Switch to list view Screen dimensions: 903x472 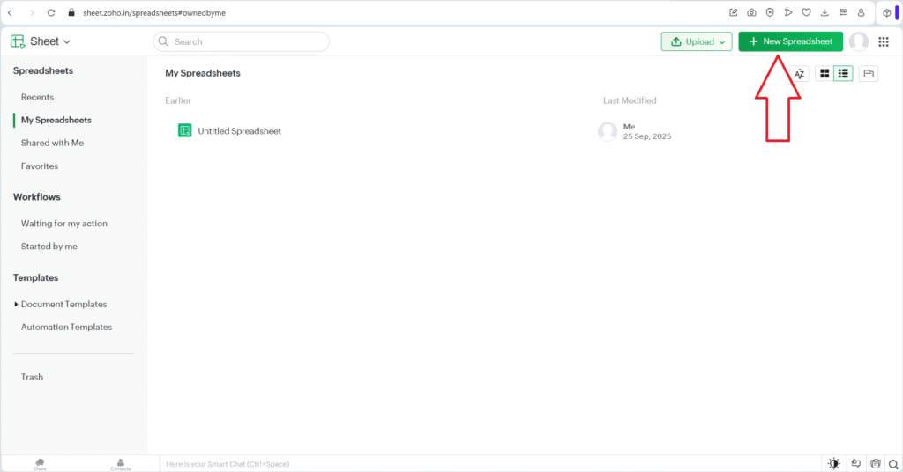[843, 74]
